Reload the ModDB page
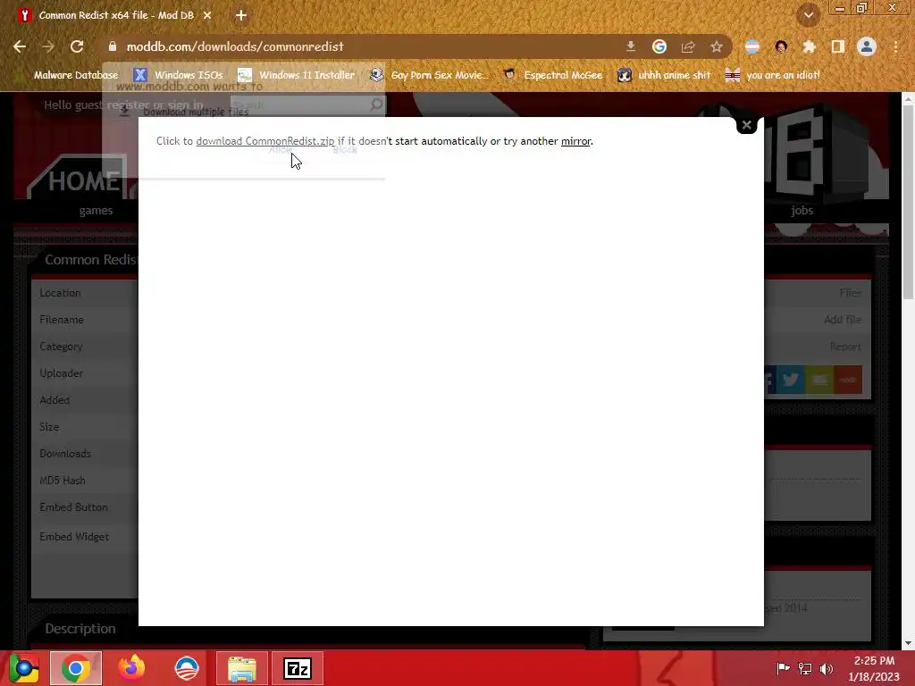The image size is (915, 686). pyautogui.click(x=77, y=46)
